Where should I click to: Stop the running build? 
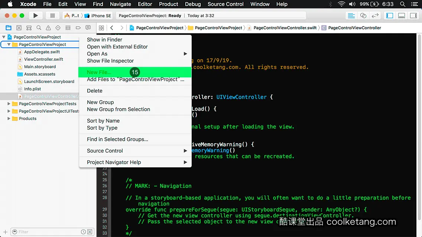pos(52,16)
